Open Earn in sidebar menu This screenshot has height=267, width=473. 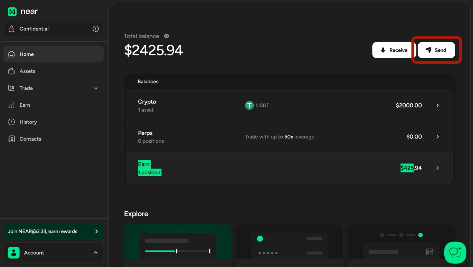click(54, 105)
